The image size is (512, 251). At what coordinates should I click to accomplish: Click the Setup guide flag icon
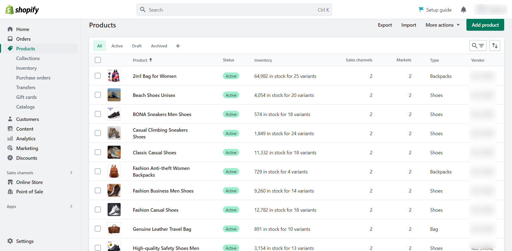pos(421,10)
